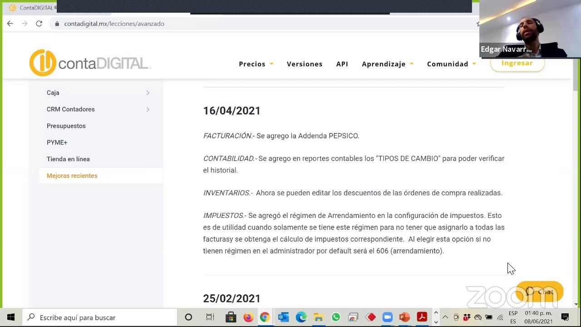
Task: Switch to Chrome on the taskbar
Action: (x=265, y=317)
